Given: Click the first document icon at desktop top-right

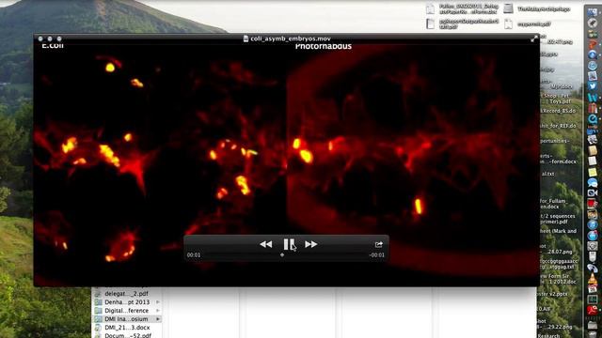Looking at the screenshot, I should click(x=431, y=8).
